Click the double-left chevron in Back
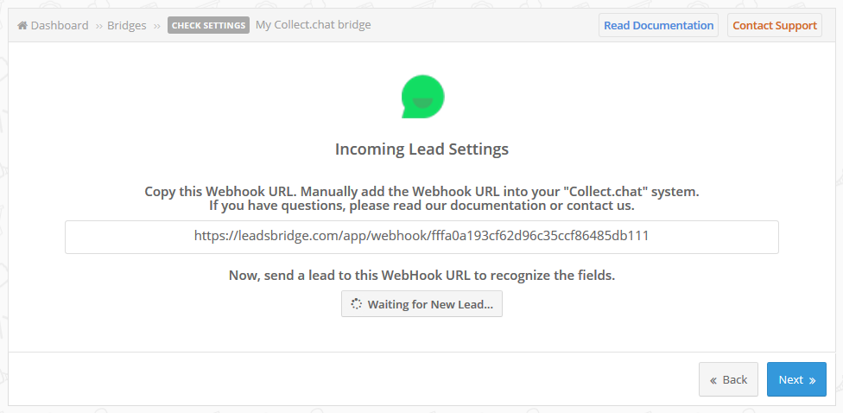 [713, 380]
